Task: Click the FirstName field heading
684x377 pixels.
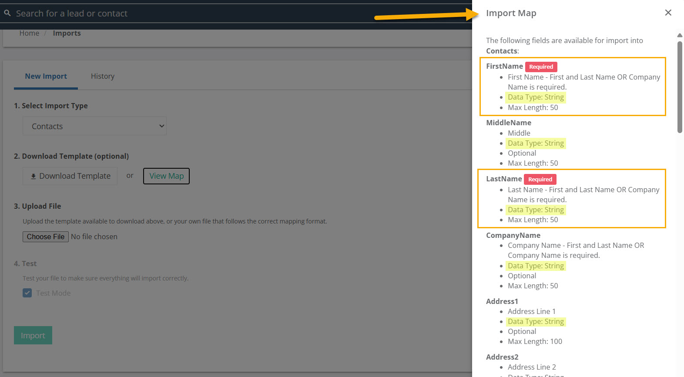Action: [x=504, y=66]
